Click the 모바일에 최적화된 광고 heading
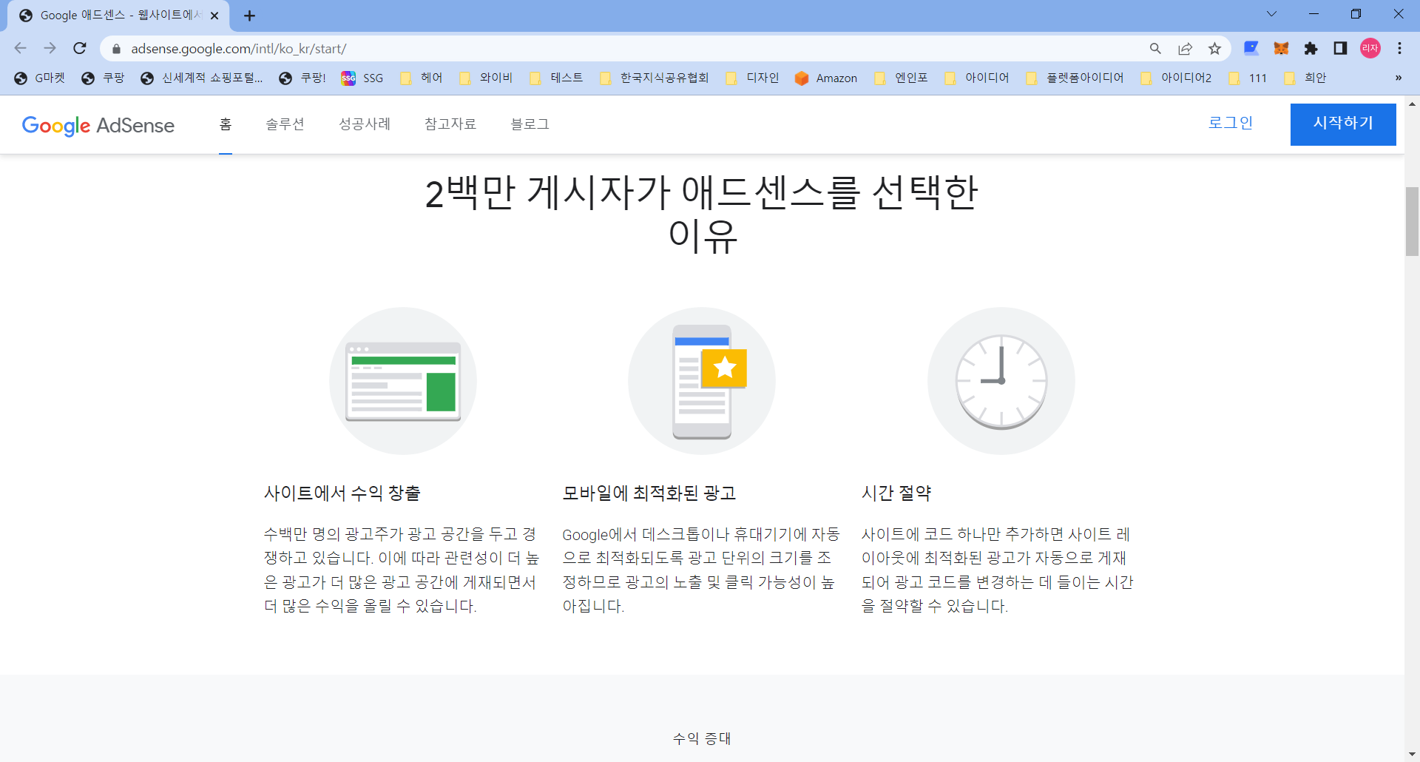 (x=649, y=493)
